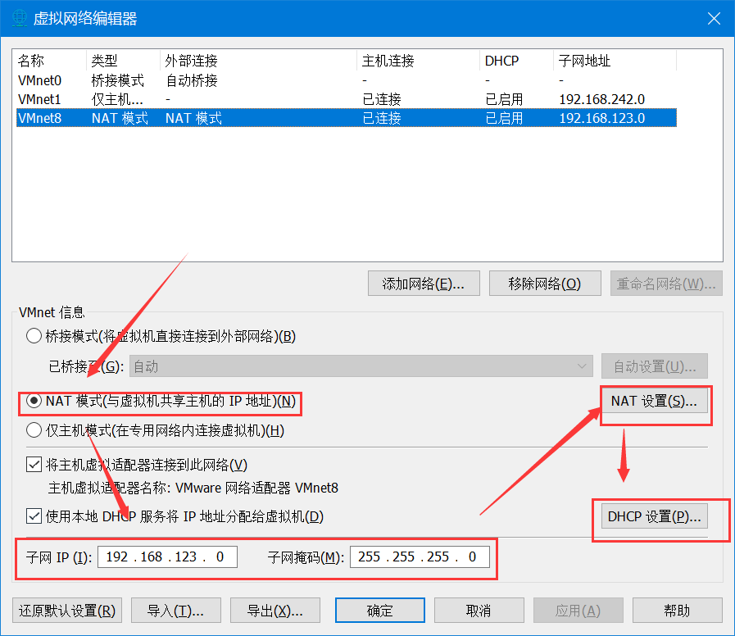Click the 名称 column header
Screen dimensions: 735x636
[x=50, y=61]
